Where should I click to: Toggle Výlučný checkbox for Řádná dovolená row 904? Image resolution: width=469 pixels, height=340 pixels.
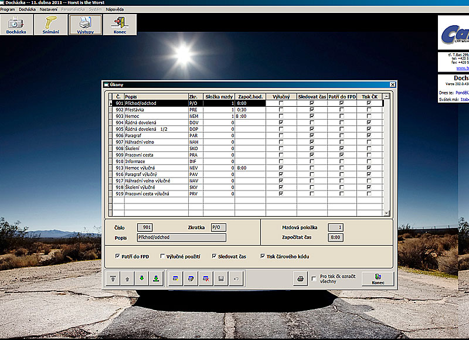click(281, 123)
